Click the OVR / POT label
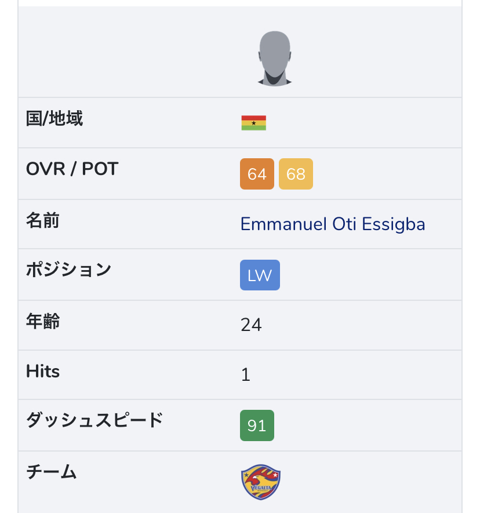This screenshot has height=513, width=480. coord(72,169)
